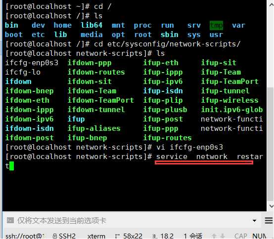Click the terminal scrollbar up arrow
Viewport: 274px width, 239px height.
click(x=271, y=5)
